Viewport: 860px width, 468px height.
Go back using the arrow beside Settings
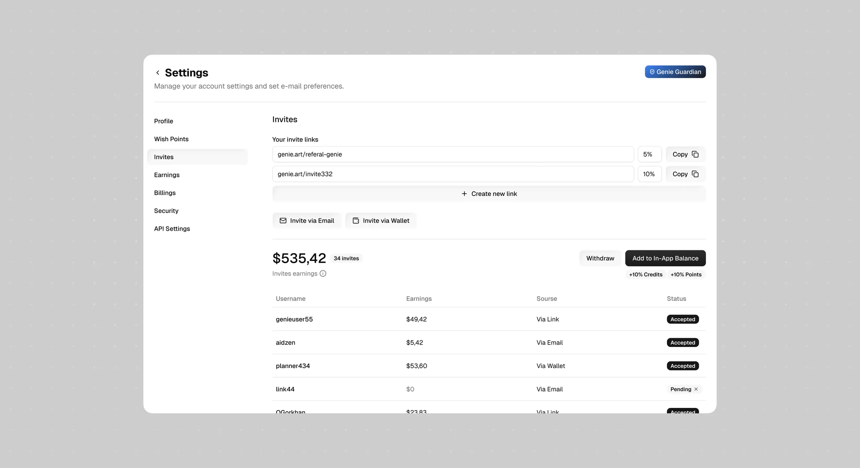tap(157, 73)
